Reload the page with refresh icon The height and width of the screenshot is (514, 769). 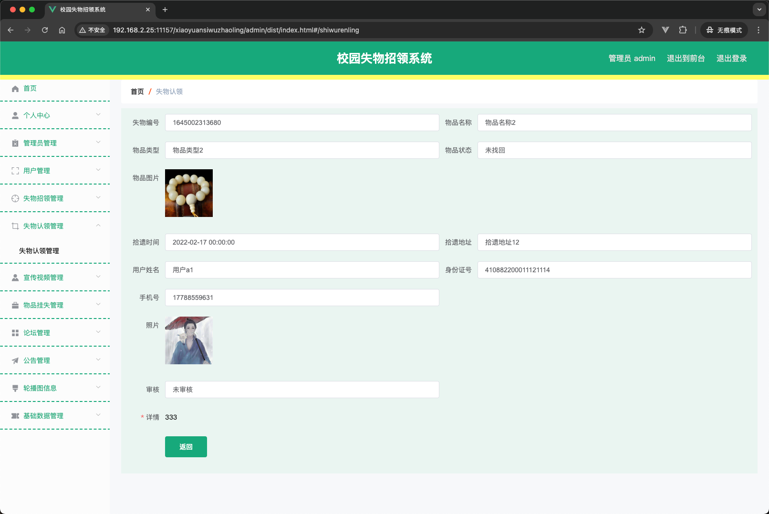tap(45, 30)
